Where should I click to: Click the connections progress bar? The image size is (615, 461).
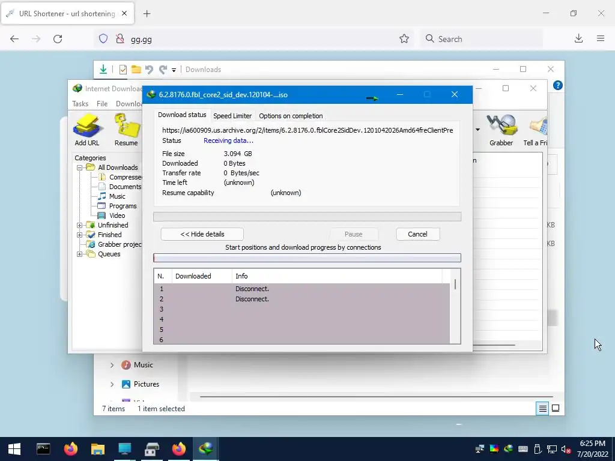307,258
